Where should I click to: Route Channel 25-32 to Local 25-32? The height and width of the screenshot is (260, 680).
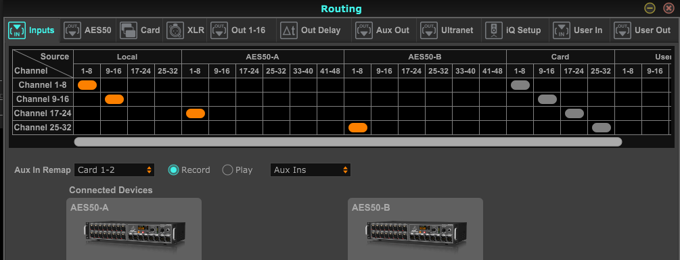click(168, 128)
